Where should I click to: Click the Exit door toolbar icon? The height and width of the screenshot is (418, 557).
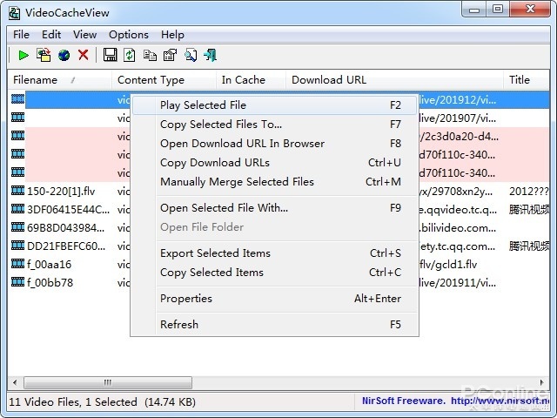point(211,56)
